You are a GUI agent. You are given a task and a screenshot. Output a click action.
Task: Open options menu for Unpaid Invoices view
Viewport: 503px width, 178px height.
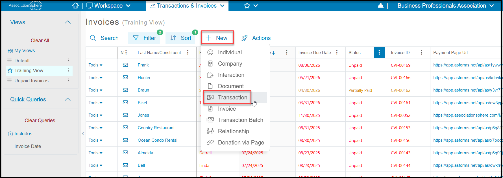(68, 81)
